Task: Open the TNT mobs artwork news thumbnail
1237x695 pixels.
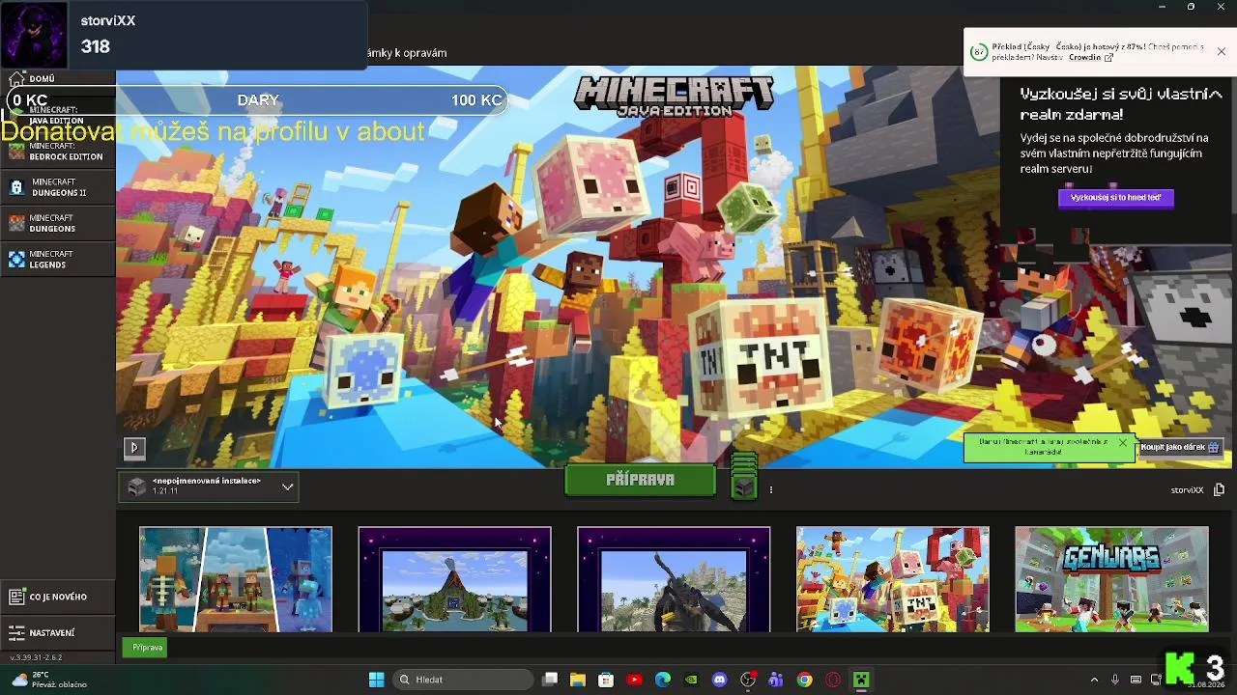Action: point(893,579)
